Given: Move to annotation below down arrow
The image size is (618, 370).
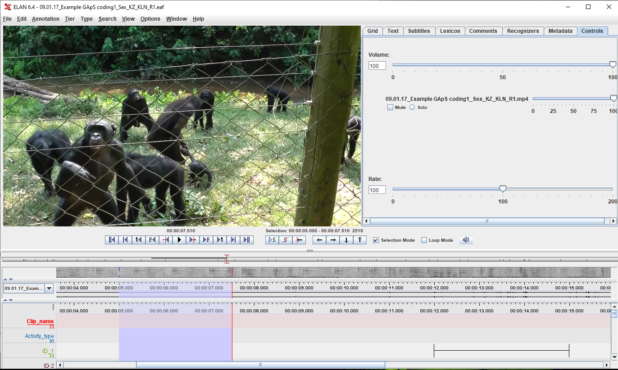Looking at the screenshot, I should click(x=346, y=240).
